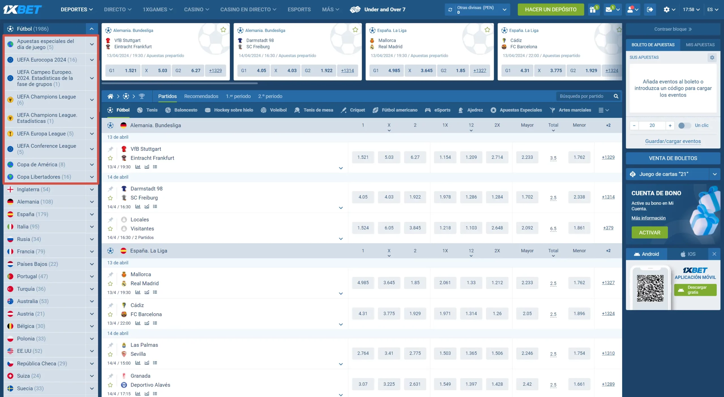724x397 pixels.
Task: Toggle the Un clic one-click switch
Action: point(684,125)
